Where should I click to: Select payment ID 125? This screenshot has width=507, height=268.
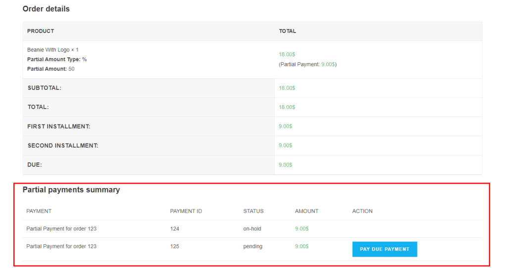click(x=174, y=246)
